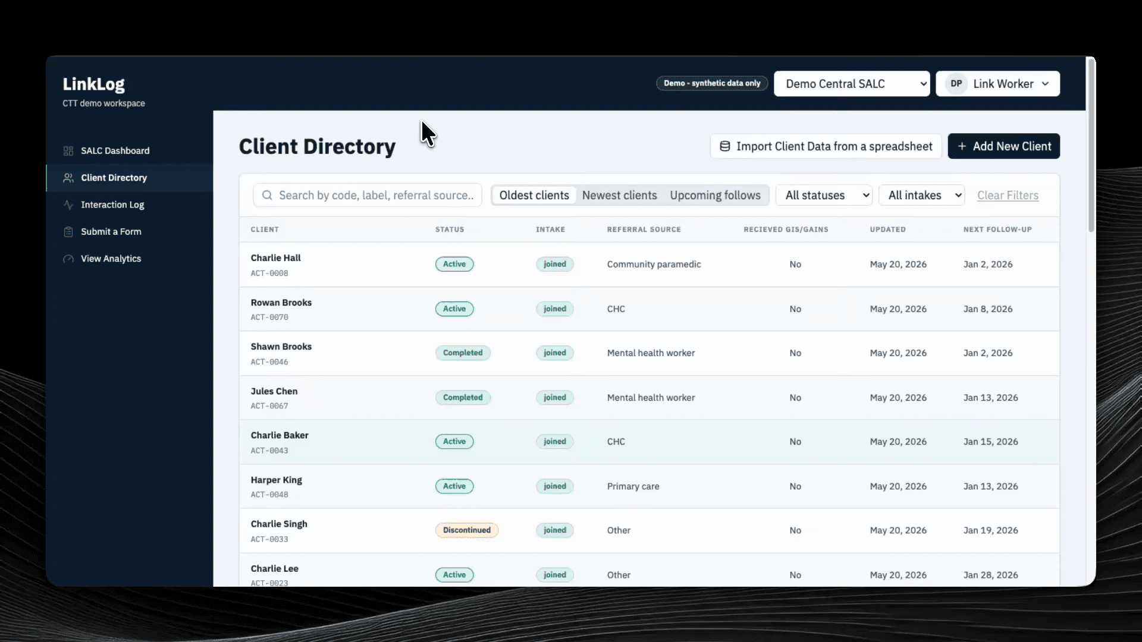
Task: Click the search magnifier icon
Action: [x=267, y=195]
